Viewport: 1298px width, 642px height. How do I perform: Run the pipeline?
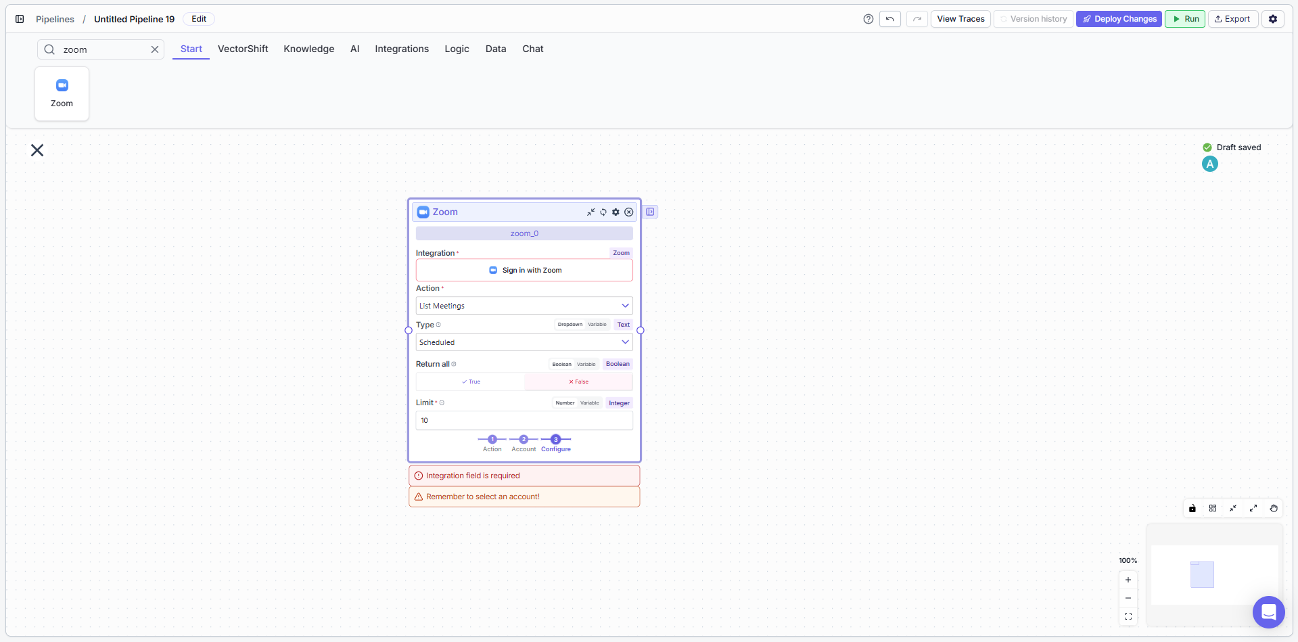click(1185, 19)
